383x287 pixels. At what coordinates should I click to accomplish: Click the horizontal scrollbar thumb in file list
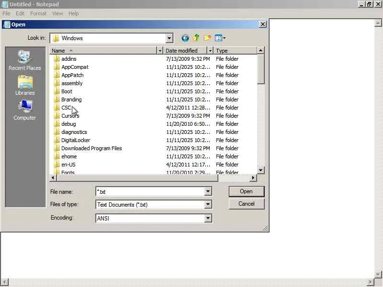[137, 178]
